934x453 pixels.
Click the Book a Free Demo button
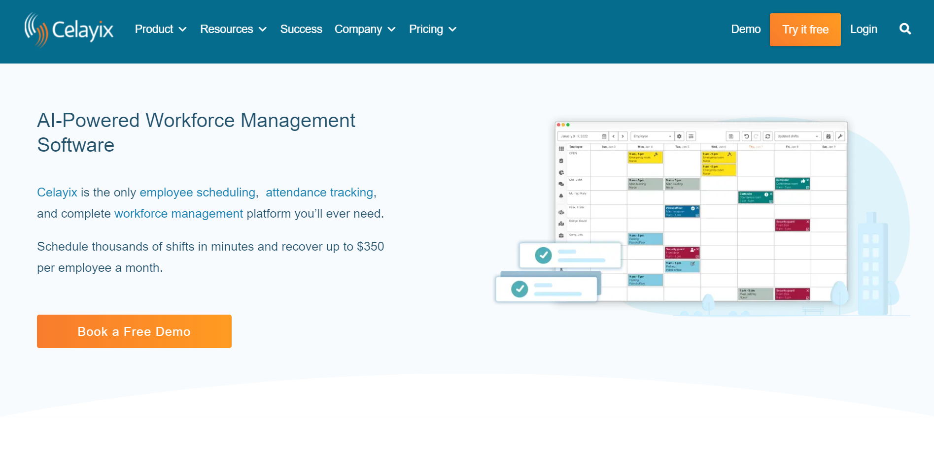(x=134, y=331)
